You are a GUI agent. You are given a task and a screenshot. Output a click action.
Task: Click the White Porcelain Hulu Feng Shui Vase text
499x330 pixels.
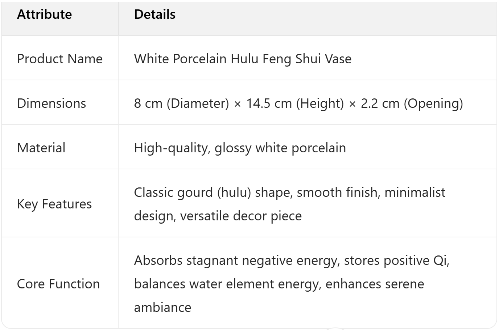243,59
